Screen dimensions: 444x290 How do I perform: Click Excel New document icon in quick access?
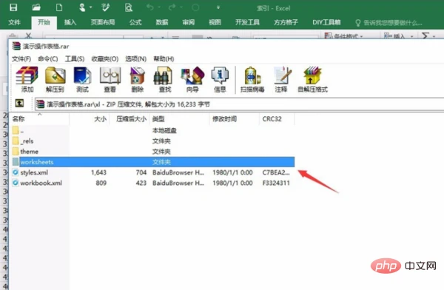tap(59, 7)
